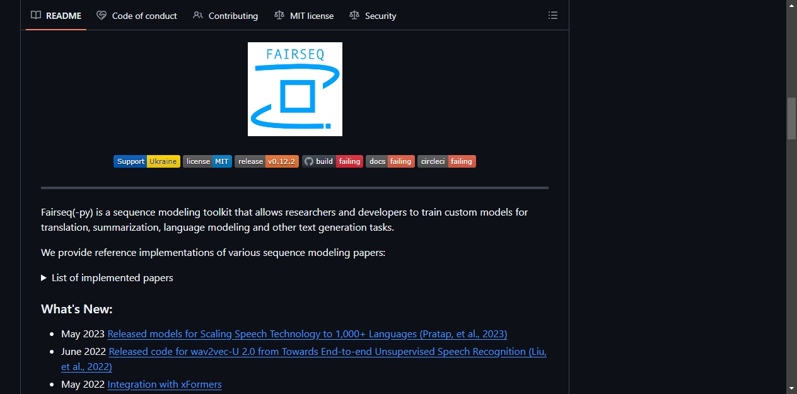Open Scaling Speech Technology to 1,000+ Languages link
This screenshot has width=797, height=394.
pos(307,334)
